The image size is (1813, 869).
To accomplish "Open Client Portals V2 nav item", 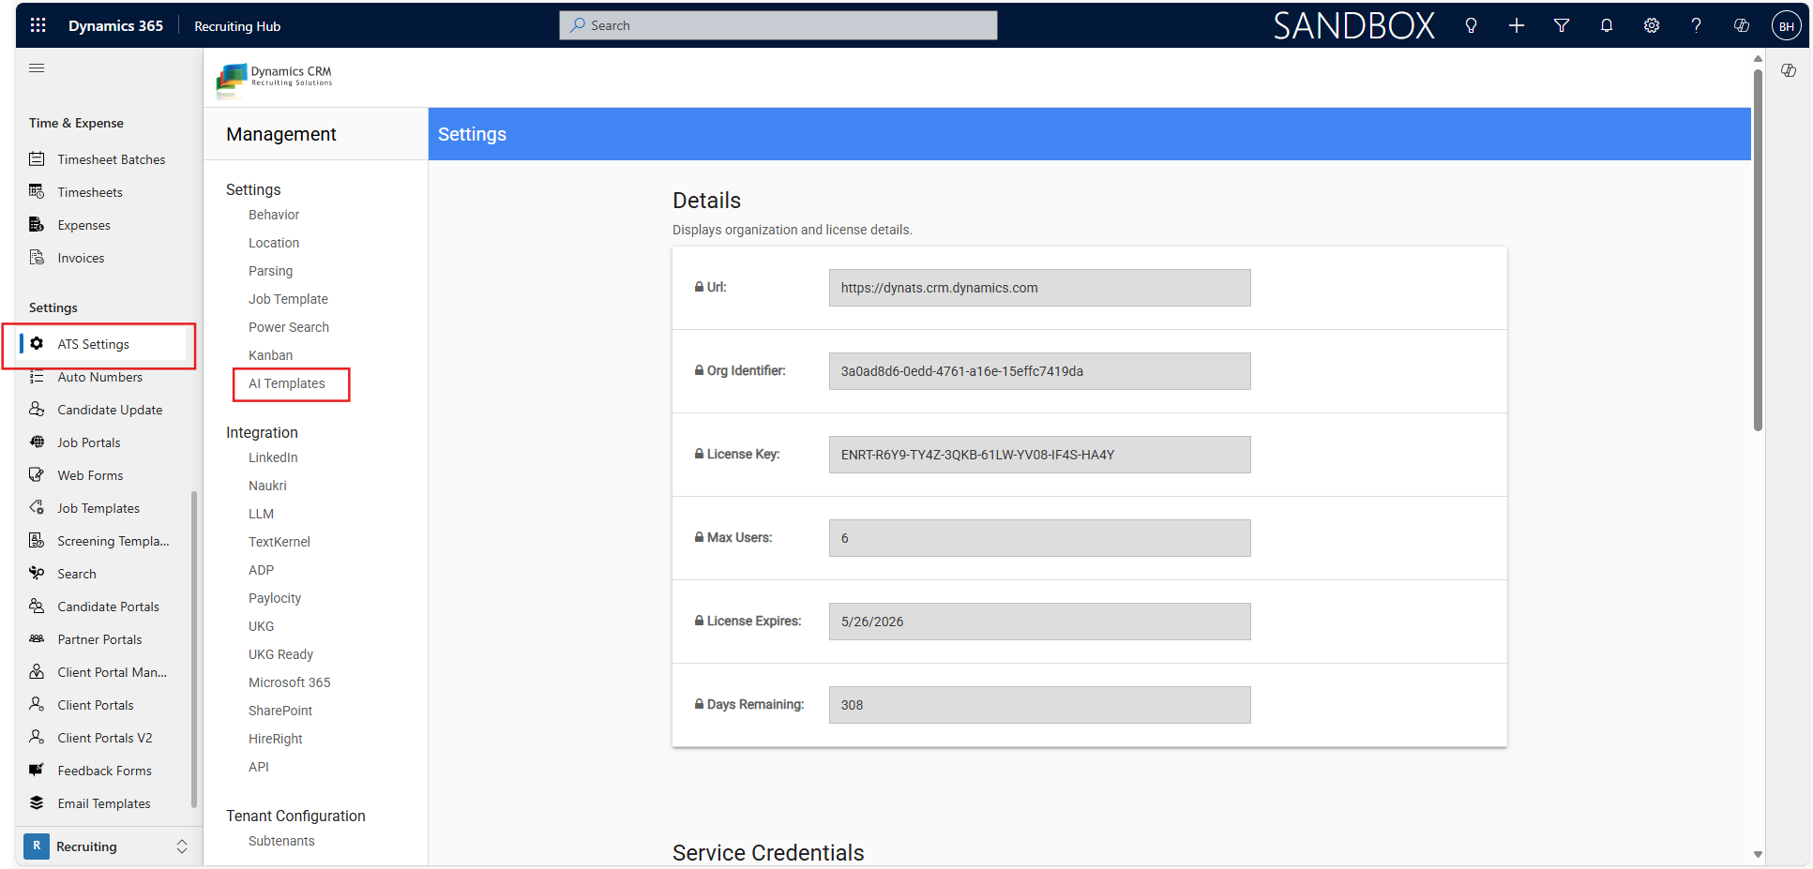I will (x=103, y=738).
